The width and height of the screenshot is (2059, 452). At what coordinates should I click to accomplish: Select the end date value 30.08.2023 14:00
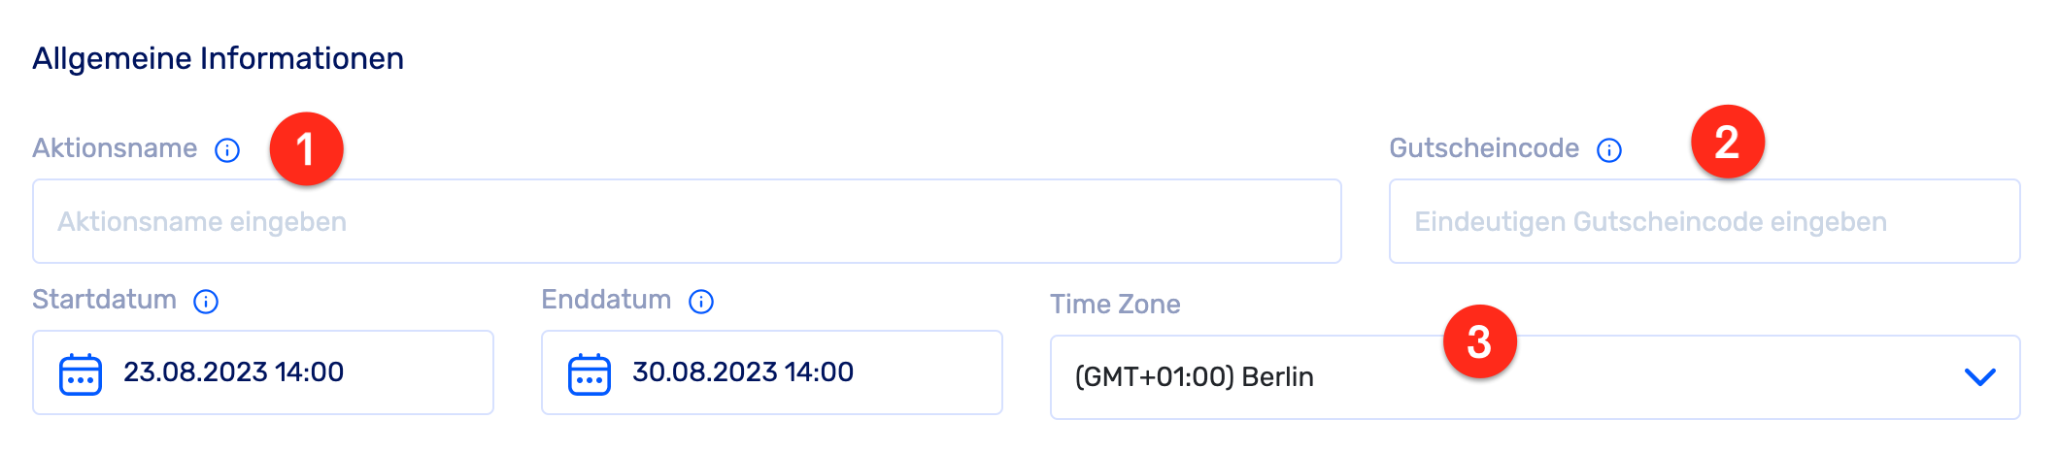tap(743, 372)
